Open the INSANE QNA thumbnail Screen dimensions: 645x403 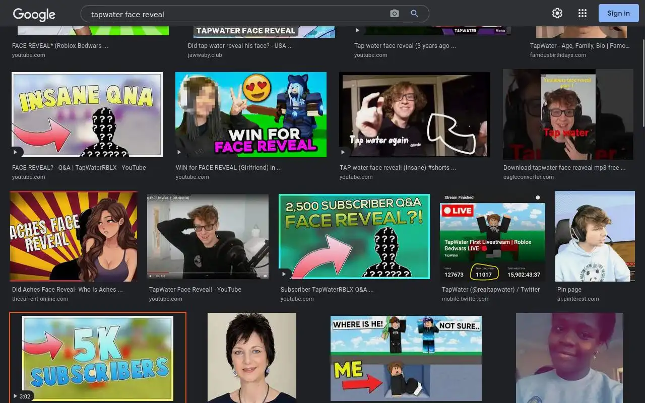pos(87,114)
